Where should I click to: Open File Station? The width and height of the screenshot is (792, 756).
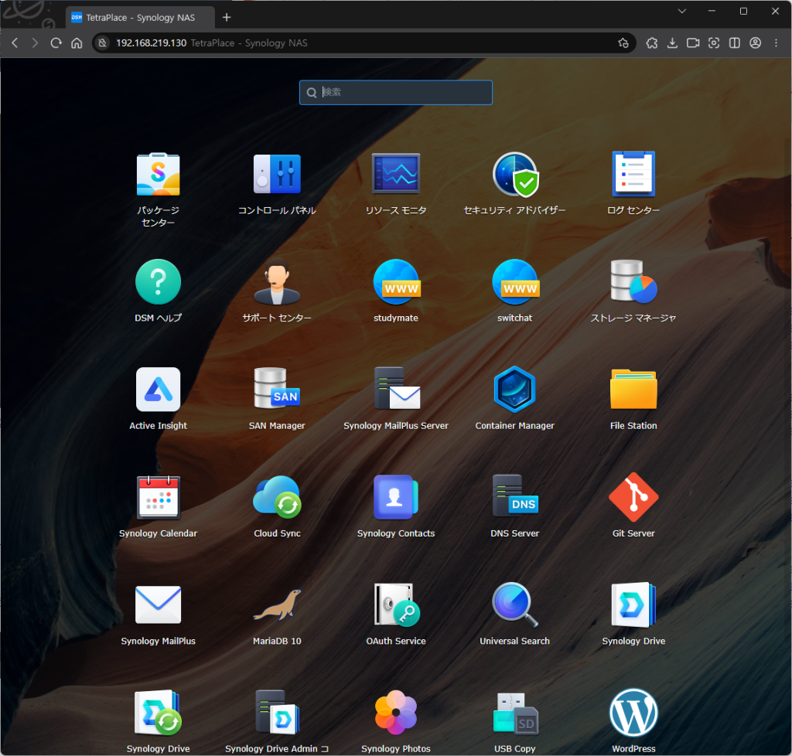click(633, 390)
